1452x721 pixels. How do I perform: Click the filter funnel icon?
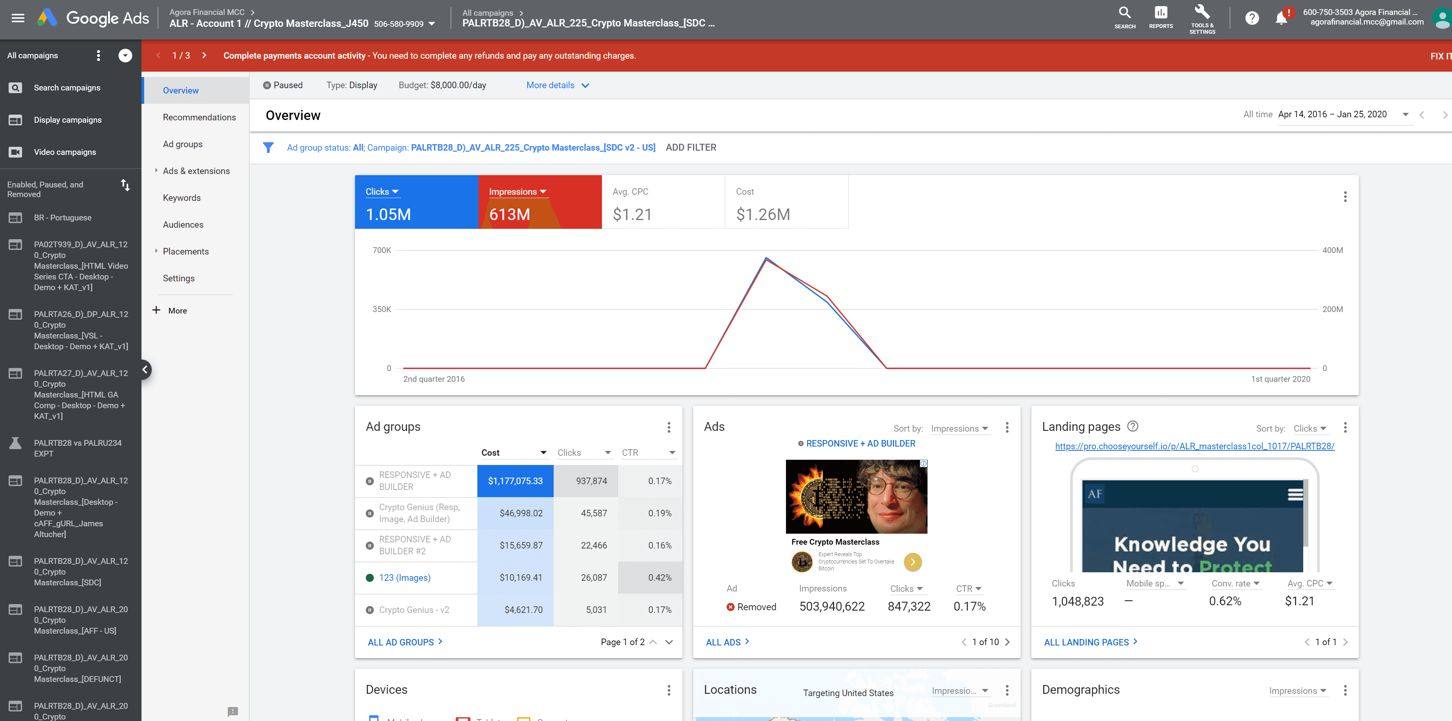pos(268,148)
